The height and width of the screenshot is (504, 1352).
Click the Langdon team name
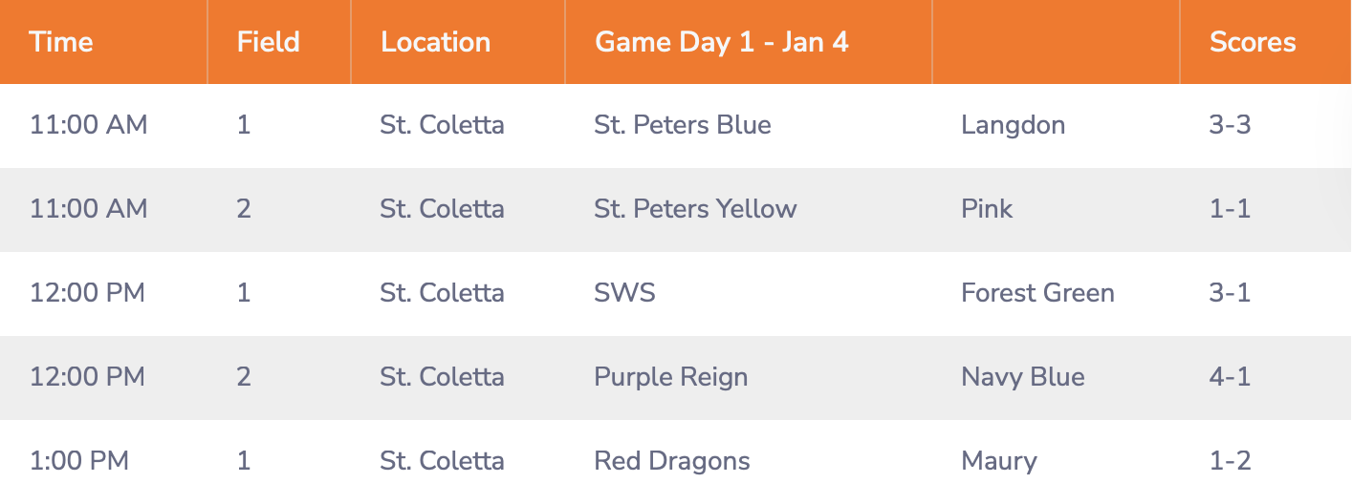(x=1013, y=125)
